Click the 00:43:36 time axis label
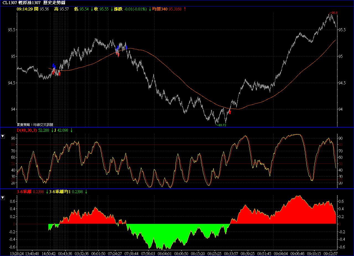 (x=65, y=253)
